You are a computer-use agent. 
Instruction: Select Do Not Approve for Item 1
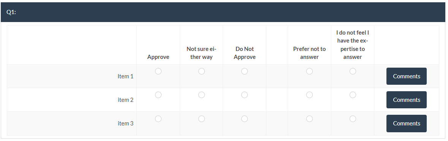point(244,71)
